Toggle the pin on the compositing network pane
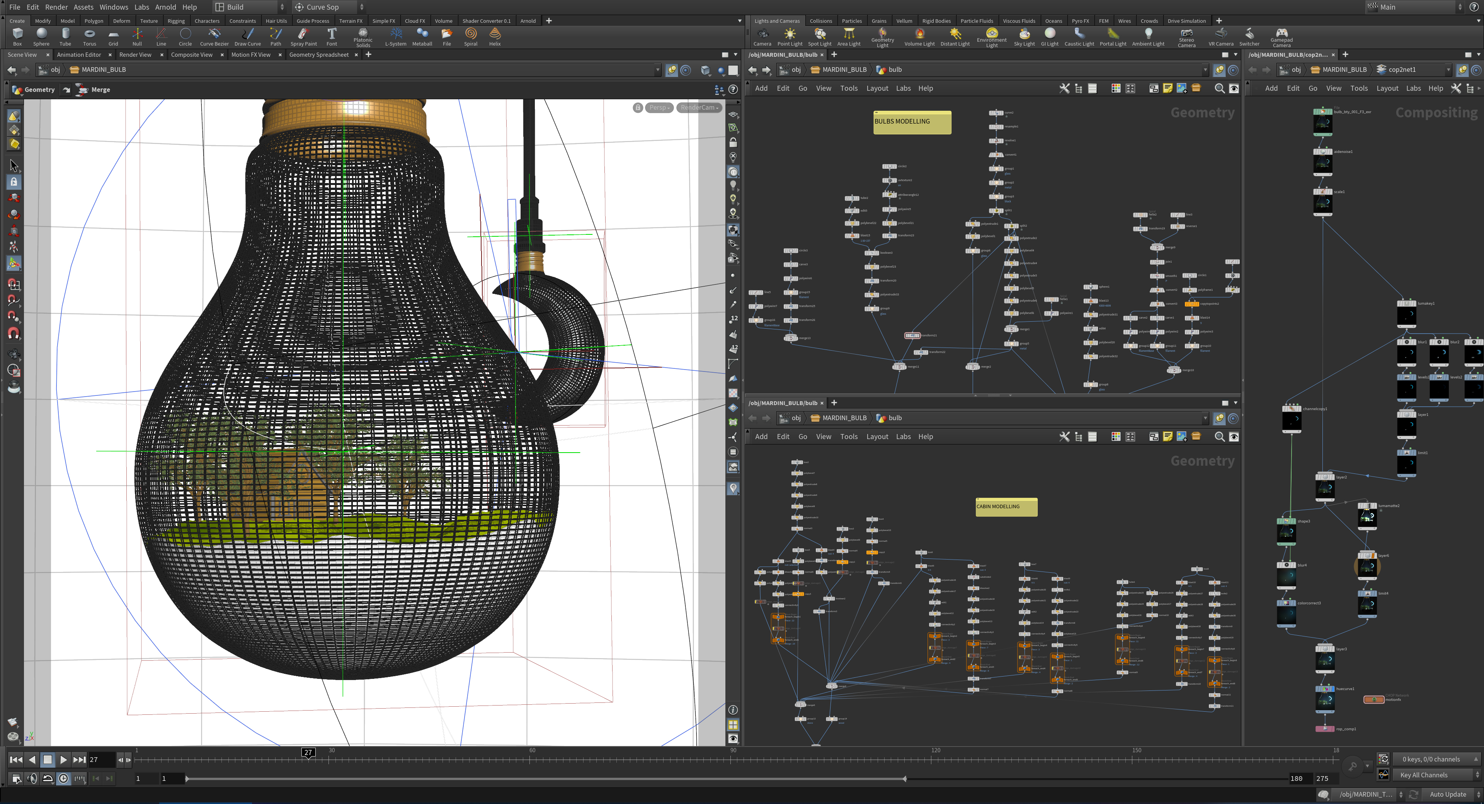The width and height of the screenshot is (1484, 804). tap(1462, 70)
